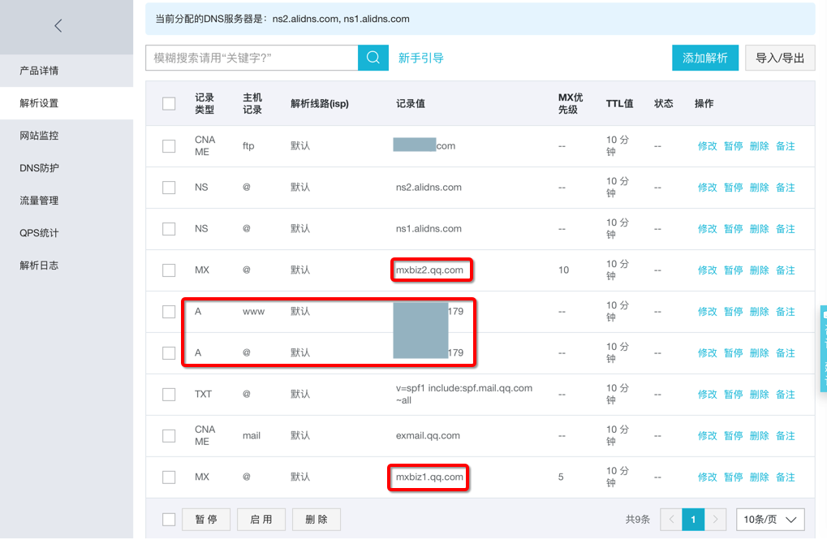Open the 新手引导 link
Image resolution: width=827 pixels, height=540 pixels.
point(421,58)
